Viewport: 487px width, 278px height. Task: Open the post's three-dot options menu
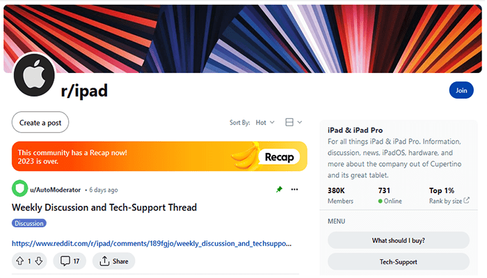pyautogui.click(x=294, y=189)
